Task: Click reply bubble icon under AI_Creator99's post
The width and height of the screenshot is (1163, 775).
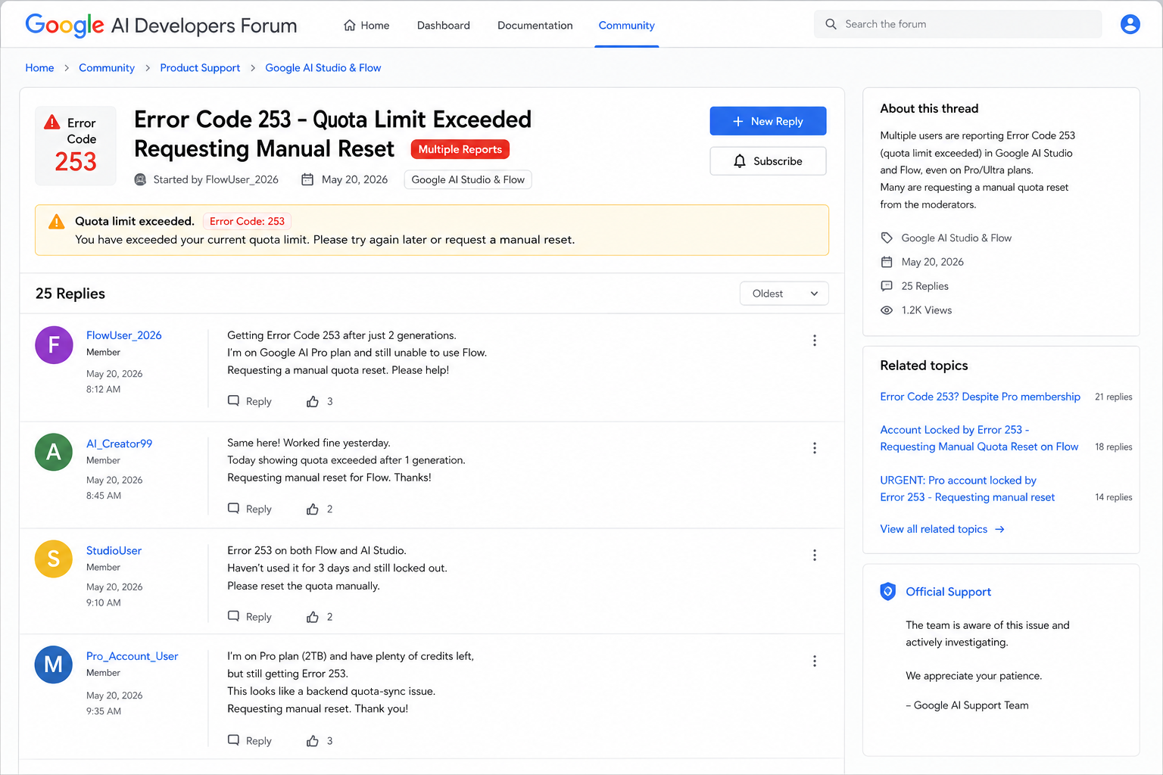Action: 234,509
